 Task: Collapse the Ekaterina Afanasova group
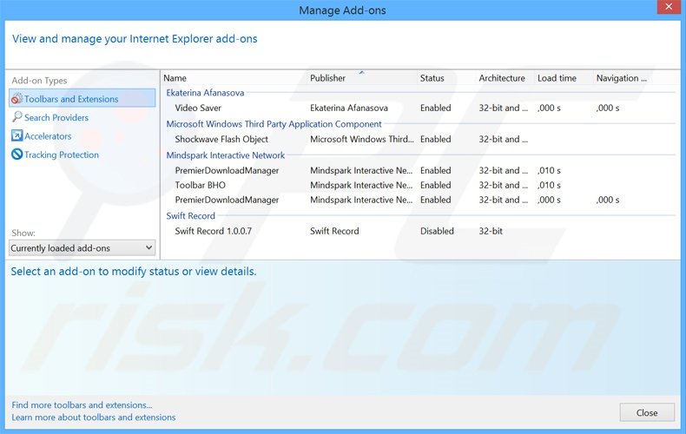click(x=205, y=93)
